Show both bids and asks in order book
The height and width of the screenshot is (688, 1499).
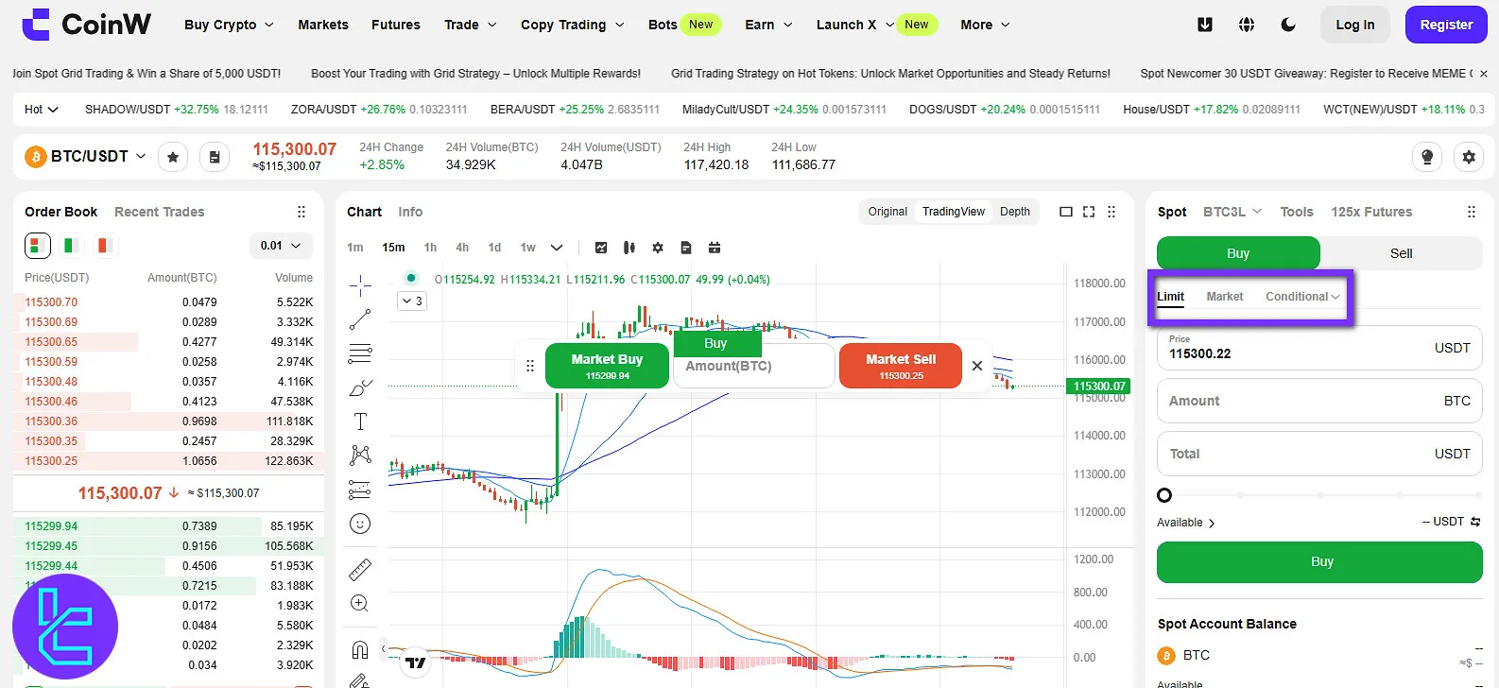pos(37,246)
